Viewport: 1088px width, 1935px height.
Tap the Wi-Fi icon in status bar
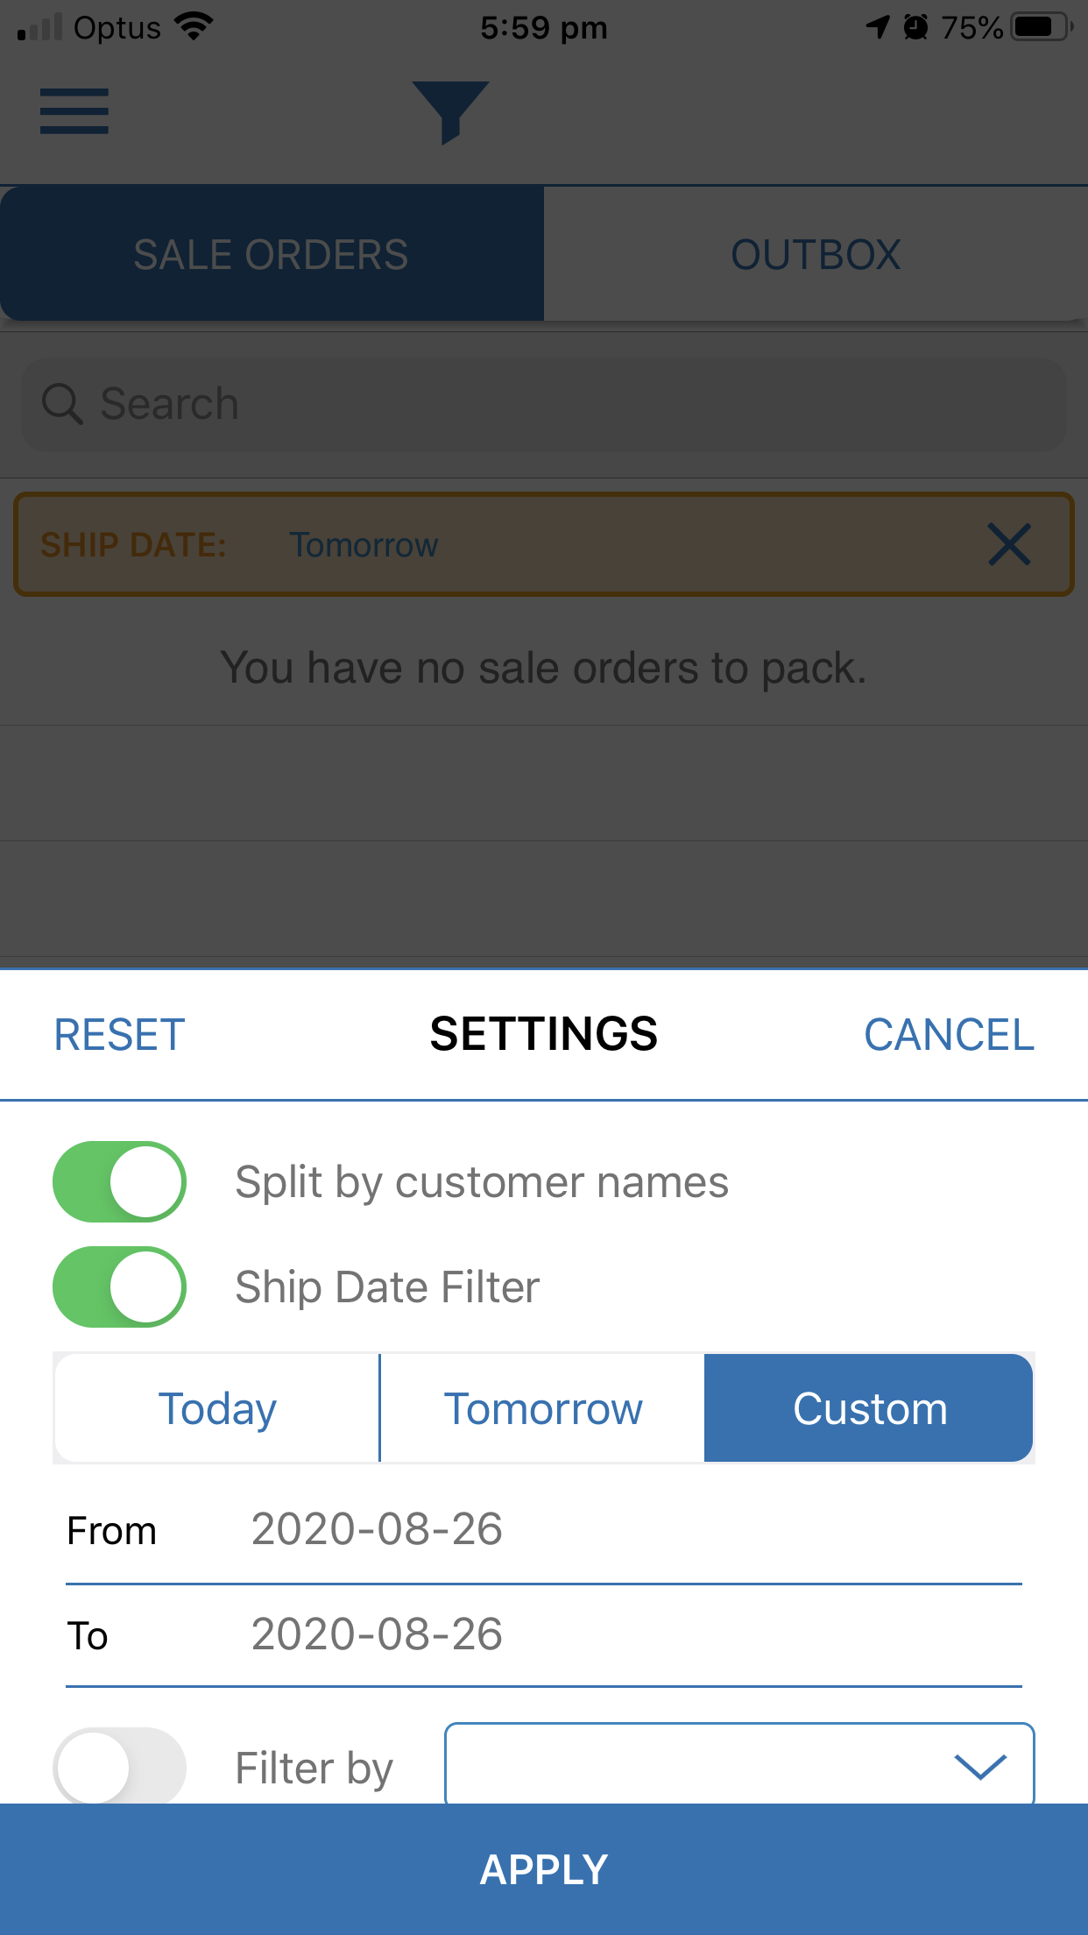click(x=194, y=27)
